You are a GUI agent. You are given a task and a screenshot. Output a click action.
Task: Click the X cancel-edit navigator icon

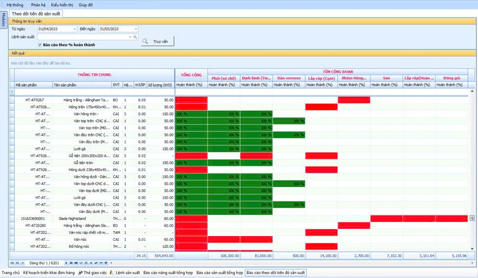86,263
